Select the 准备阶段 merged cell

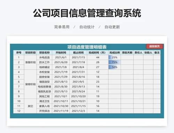point(30,62)
